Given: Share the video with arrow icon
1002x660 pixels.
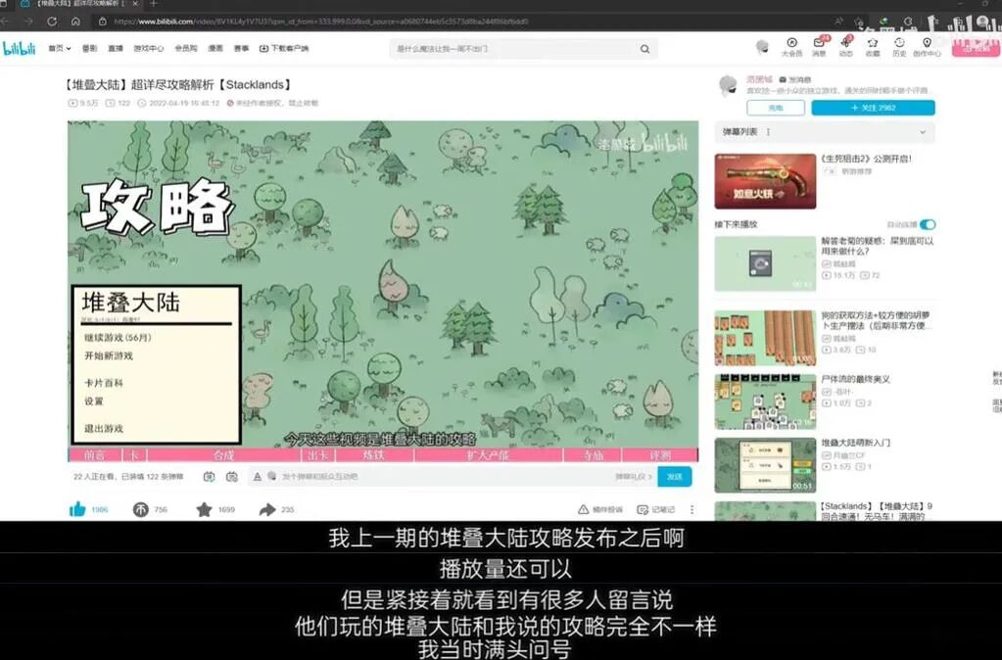Looking at the screenshot, I should 267,509.
